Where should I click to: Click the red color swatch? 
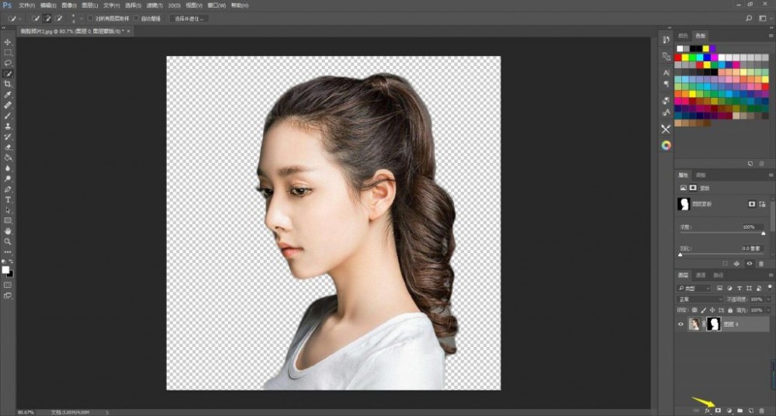(678, 57)
